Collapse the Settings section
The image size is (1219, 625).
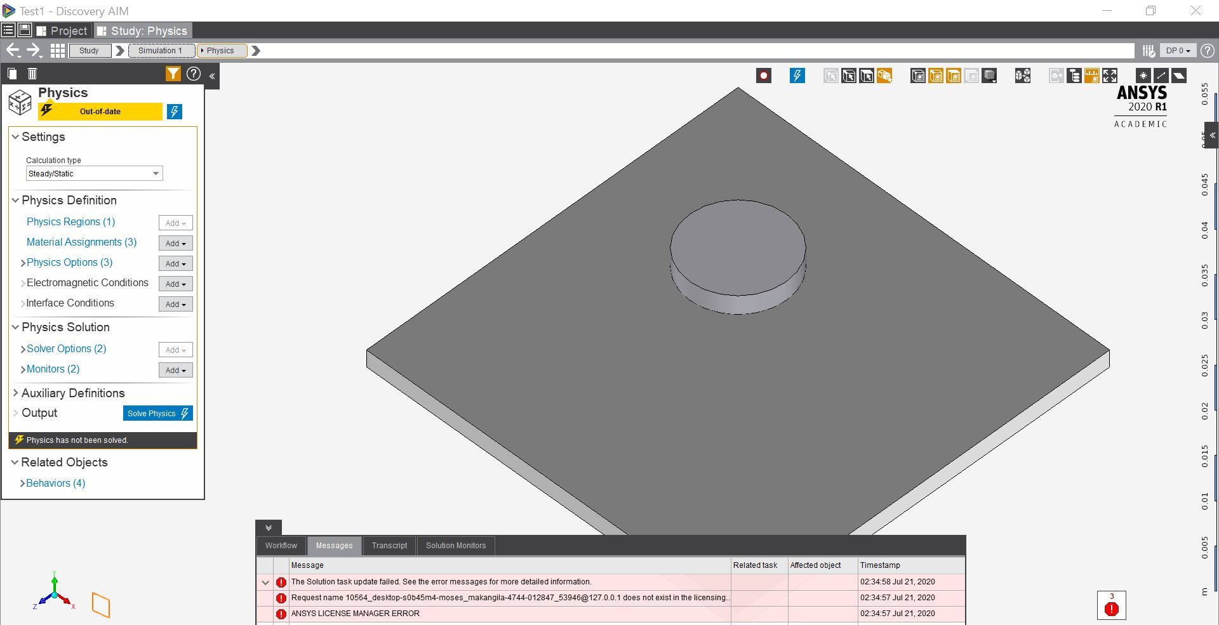(x=15, y=137)
